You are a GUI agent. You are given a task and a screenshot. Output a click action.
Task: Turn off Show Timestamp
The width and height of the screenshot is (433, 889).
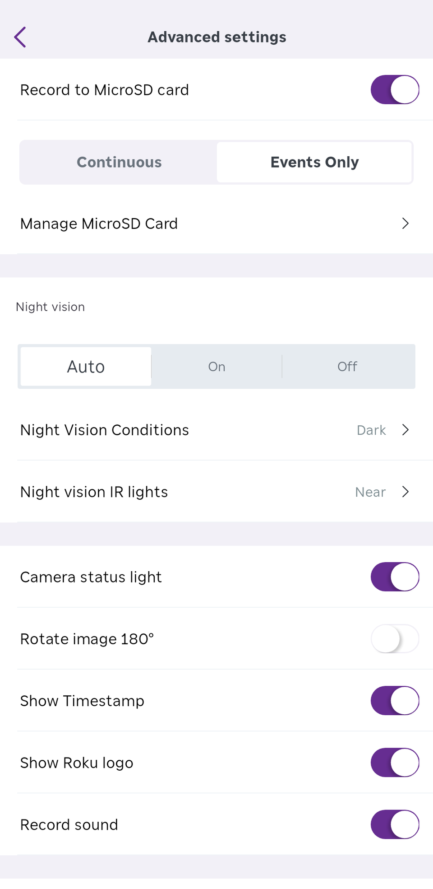click(395, 700)
